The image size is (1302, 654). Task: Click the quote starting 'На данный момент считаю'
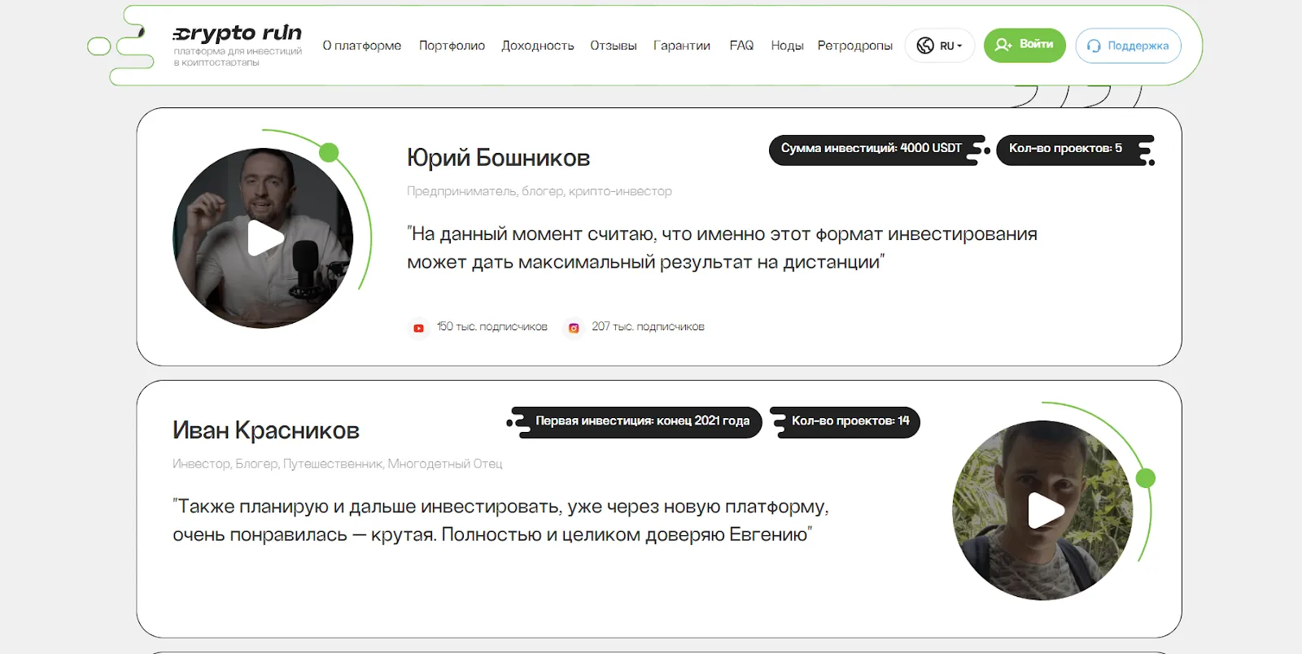pyautogui.click(x=722, y=248)
